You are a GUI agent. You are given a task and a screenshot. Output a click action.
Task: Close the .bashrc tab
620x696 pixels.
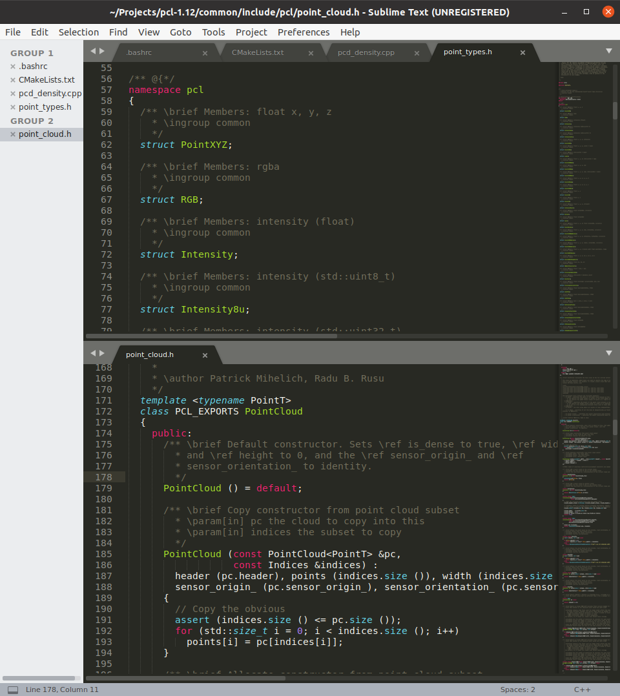point(205,53)
